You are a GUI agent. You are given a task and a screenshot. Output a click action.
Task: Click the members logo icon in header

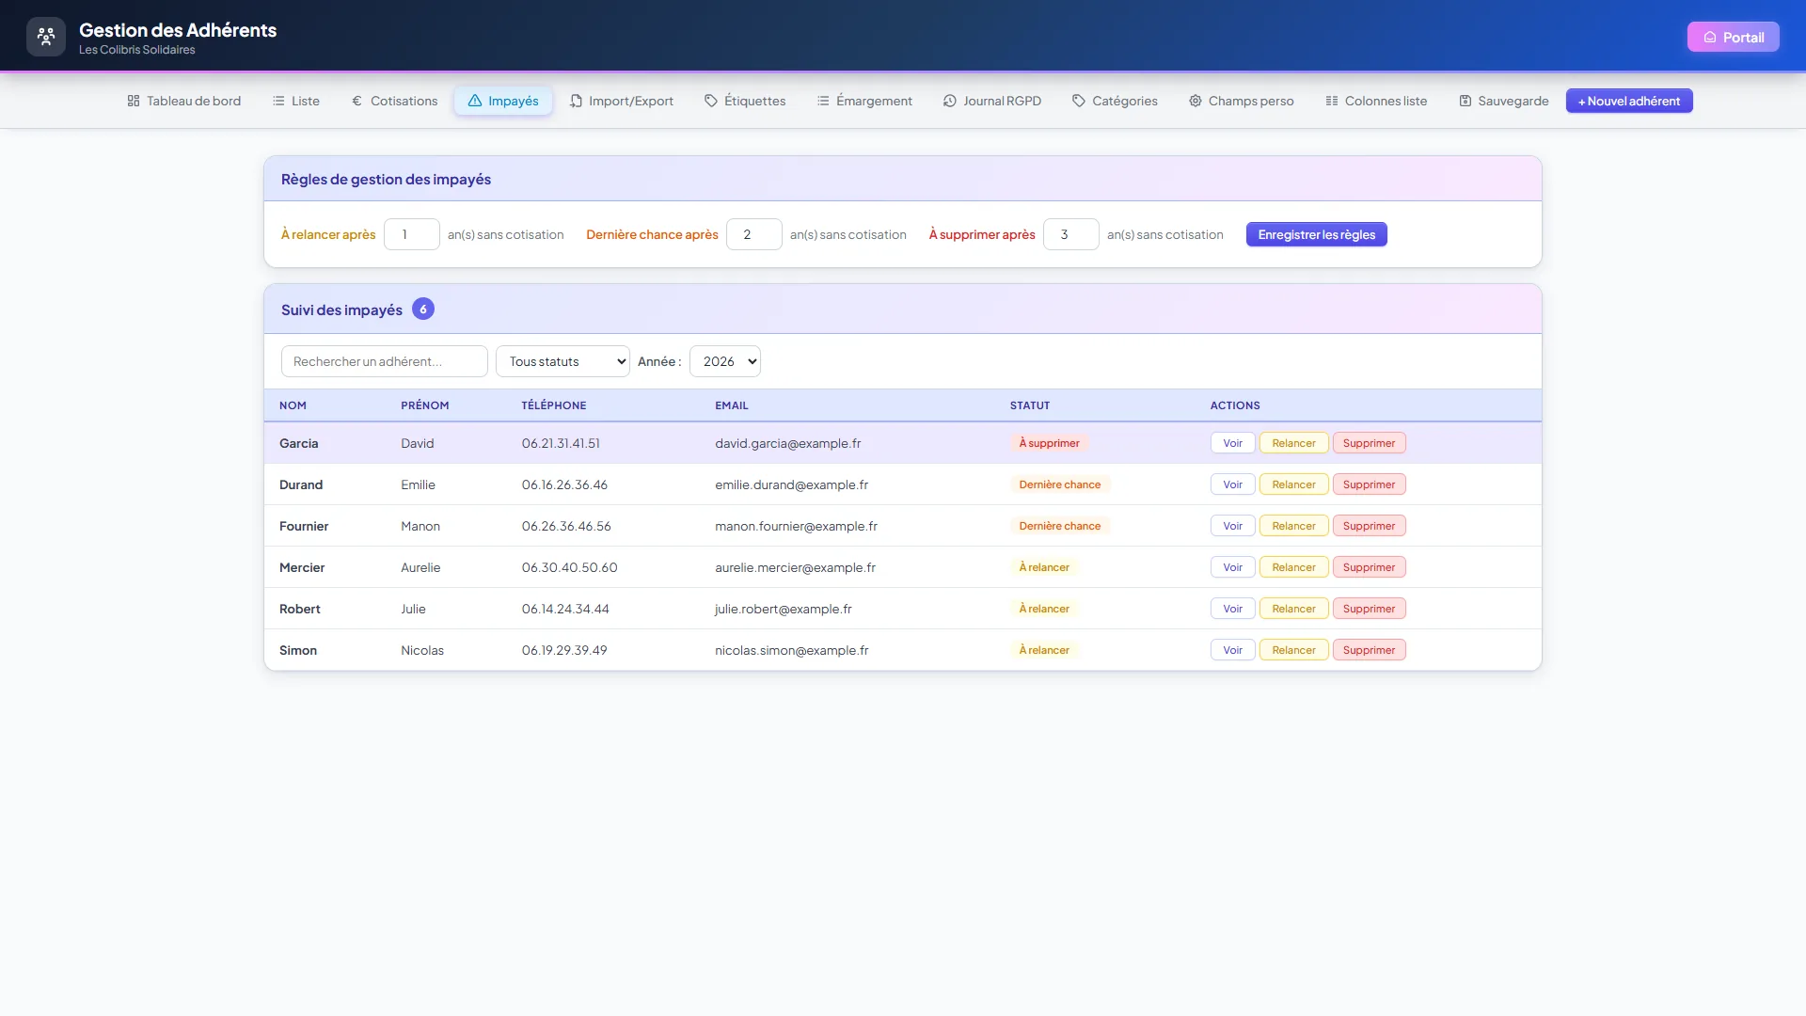[46, 37]
